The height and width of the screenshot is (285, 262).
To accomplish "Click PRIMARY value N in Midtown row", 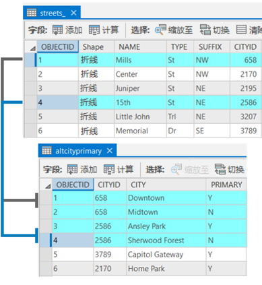I will [226, 212].
